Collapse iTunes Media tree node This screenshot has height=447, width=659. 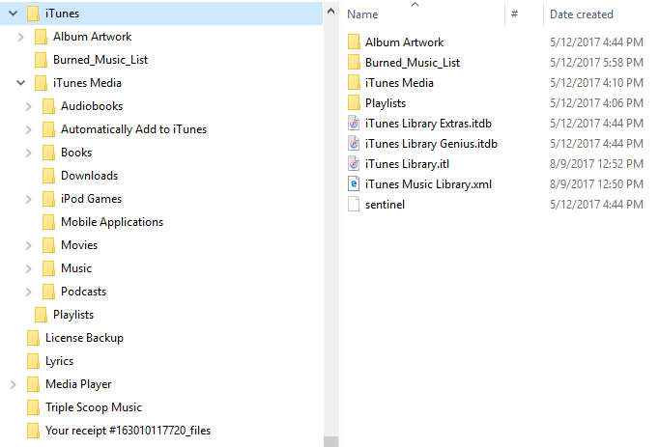click(21, 83)
